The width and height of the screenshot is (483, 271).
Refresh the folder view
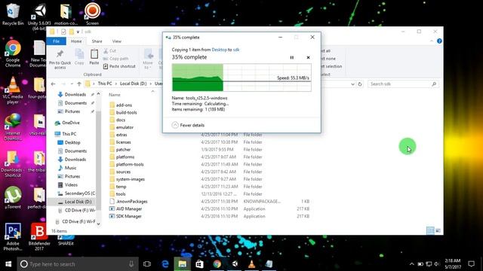[360, 84]
